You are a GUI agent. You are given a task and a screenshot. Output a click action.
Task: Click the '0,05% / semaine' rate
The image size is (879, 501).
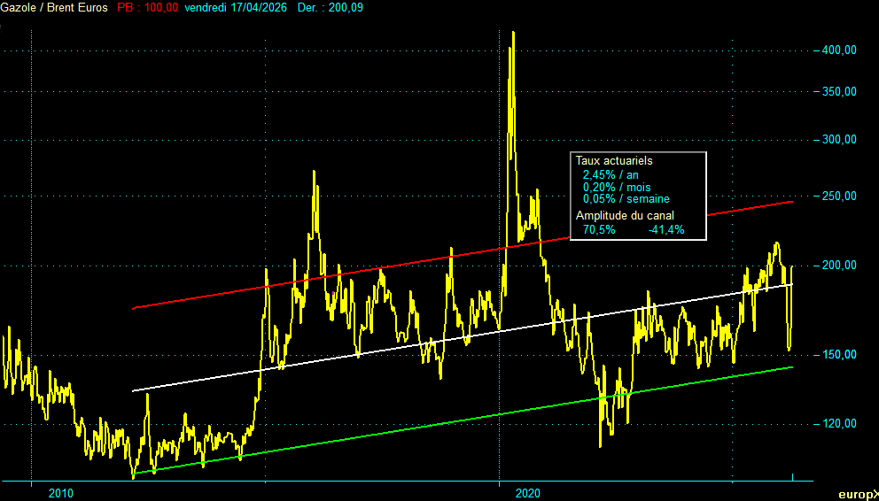point(626,199)
